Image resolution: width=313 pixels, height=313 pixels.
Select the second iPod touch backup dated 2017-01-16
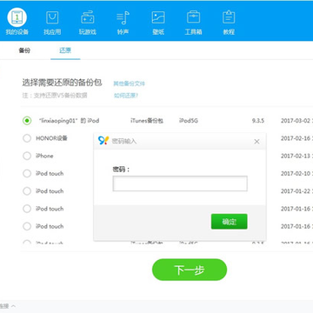[27, 226]
